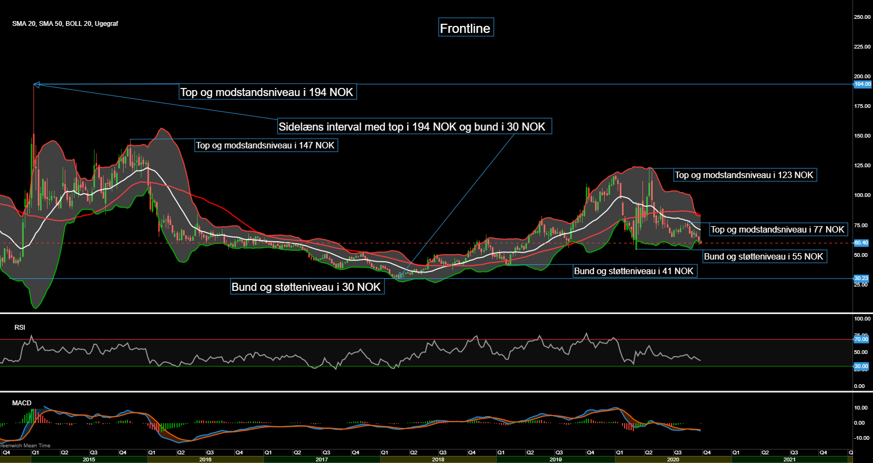Select the 'Top og modstandsniveau i 147 NOK' label

tap(266, 145)
